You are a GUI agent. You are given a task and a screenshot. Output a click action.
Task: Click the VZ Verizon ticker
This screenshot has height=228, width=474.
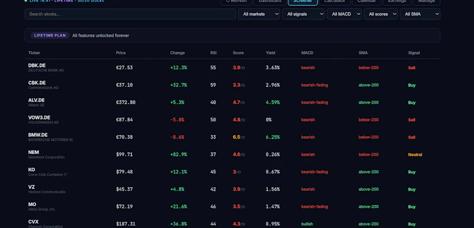pos(31,187)
